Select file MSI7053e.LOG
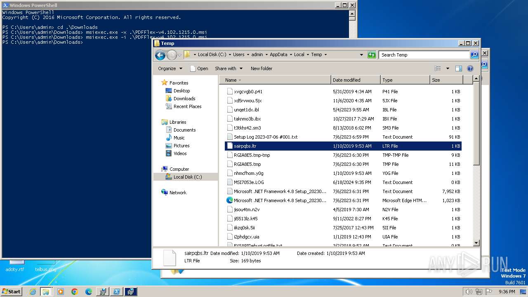The image size is (528, 297). 249,182
